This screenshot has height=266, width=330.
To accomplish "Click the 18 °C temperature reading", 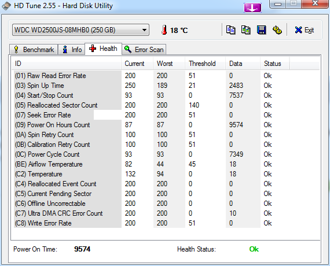I will point(179,31).
